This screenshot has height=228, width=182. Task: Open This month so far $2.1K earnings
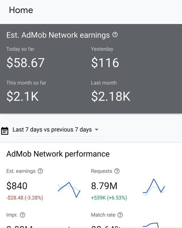coord(23,96)
